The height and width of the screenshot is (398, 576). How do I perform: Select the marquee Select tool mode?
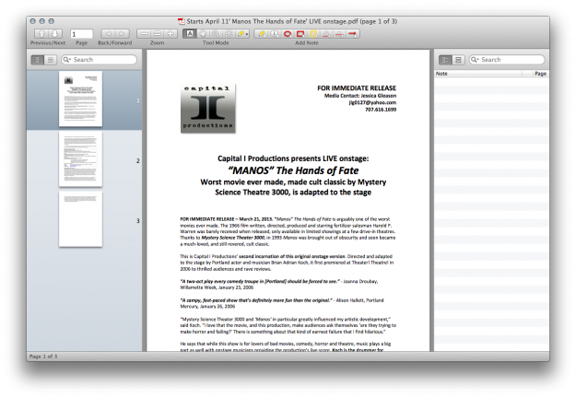(x=229, y=34)
